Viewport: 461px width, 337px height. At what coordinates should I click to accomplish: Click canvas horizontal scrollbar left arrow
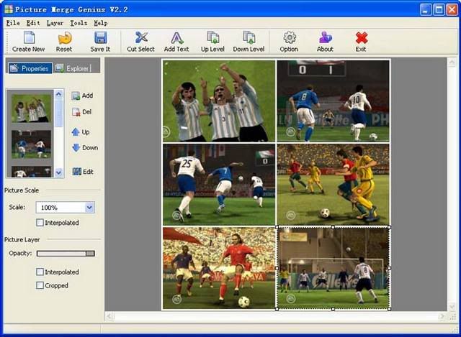pos(109,316)
